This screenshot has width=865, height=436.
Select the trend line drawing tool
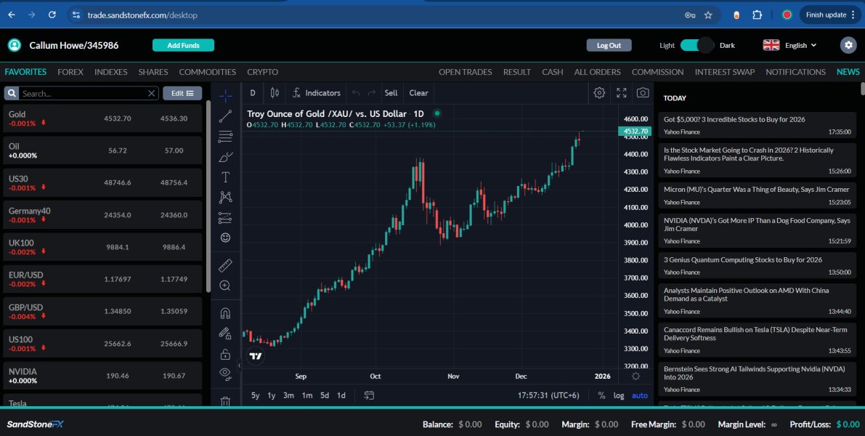click(x=225, y=116)
